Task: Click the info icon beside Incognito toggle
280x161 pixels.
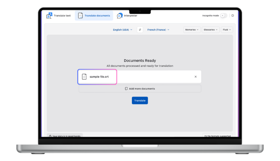Action: point(233,16)
